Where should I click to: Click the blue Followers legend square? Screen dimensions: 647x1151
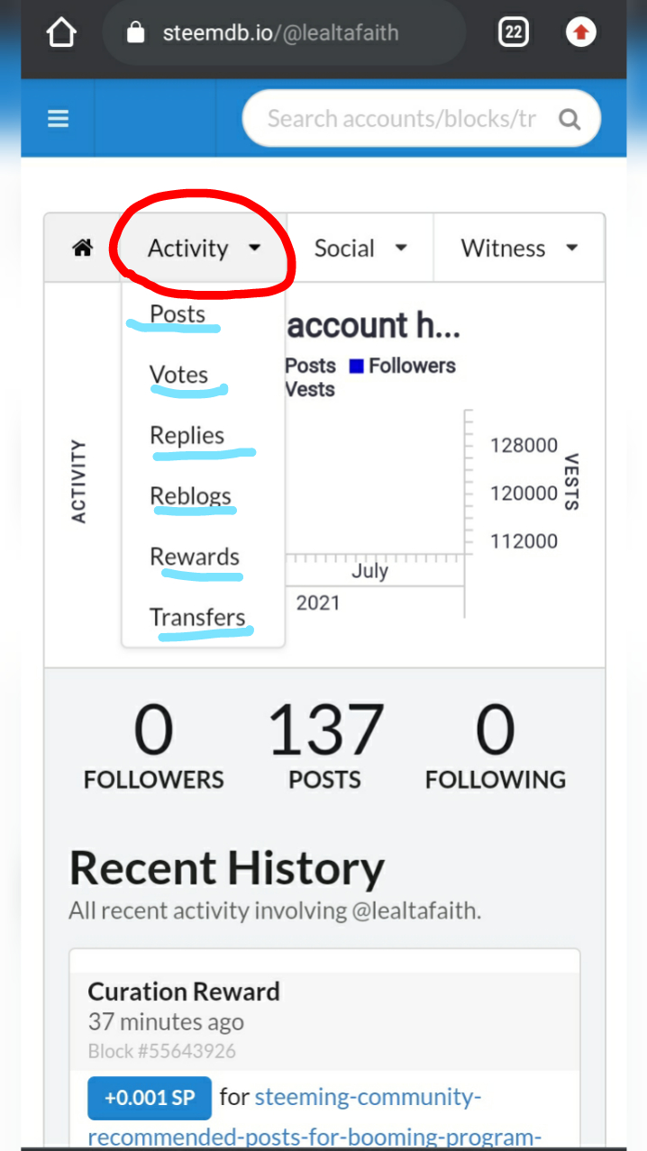[x=357, y=366]
